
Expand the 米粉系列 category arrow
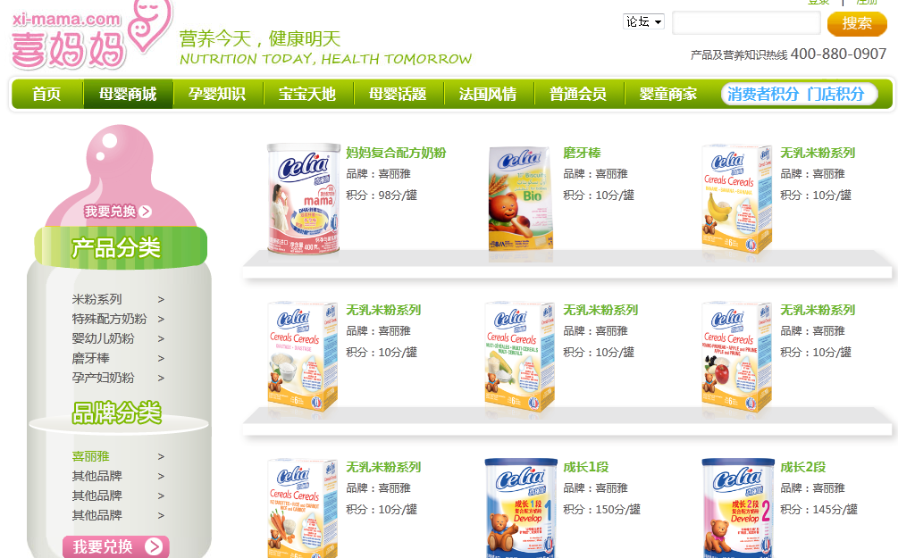[161, 299]
